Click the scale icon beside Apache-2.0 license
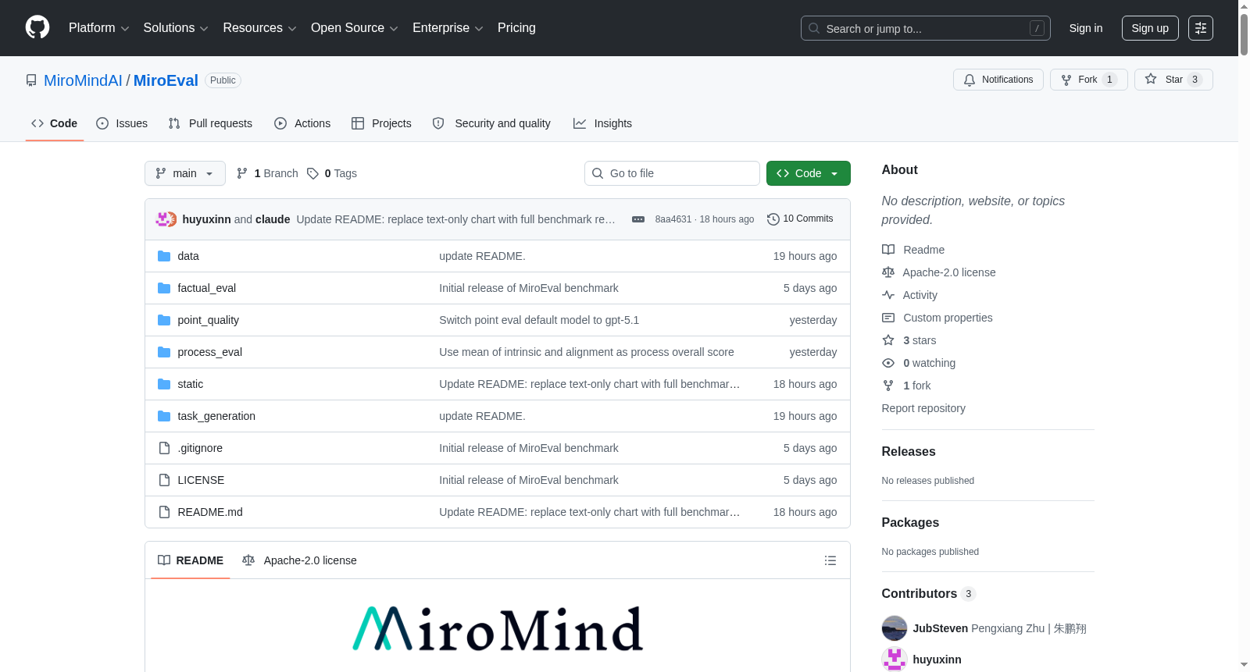Image resolution: width=1250 pixels, height=672 pixels. coord(888,272)
